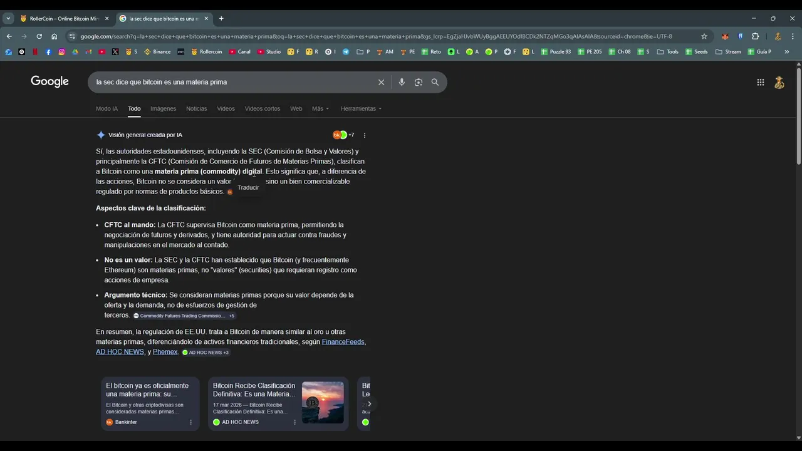Open the Rollercoin bookmark
This screenshot has width=802, height=451.
(x=206, y=52)
